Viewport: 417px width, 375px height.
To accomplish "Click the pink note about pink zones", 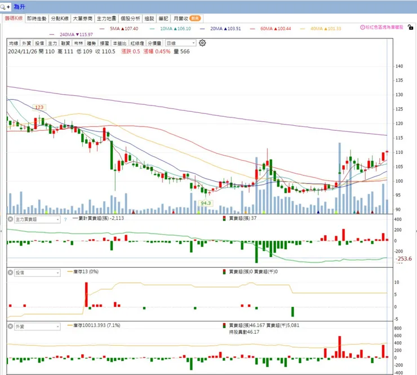I will [384, 27].
